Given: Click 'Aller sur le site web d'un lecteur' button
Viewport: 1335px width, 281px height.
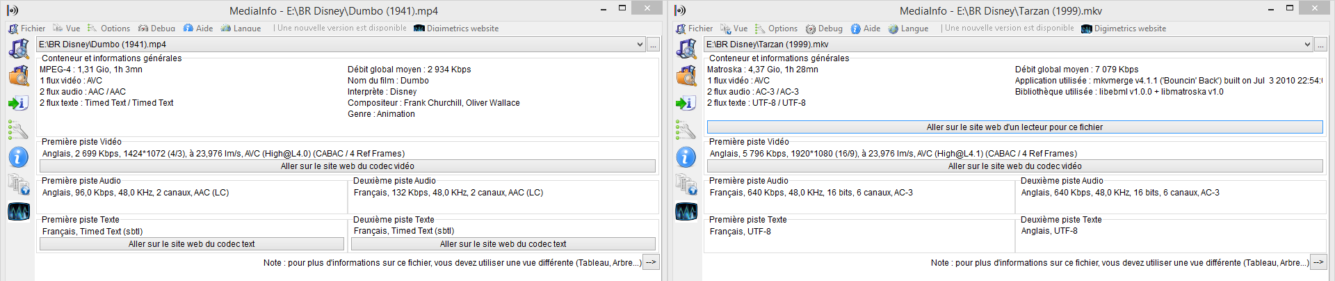Looking at the screenshot, I should tap(1015, 127).
